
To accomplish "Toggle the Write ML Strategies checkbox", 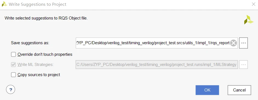I will 13,65.
